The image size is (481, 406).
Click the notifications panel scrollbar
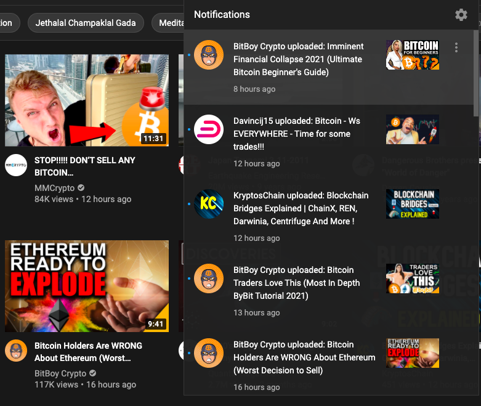(476, 73)
